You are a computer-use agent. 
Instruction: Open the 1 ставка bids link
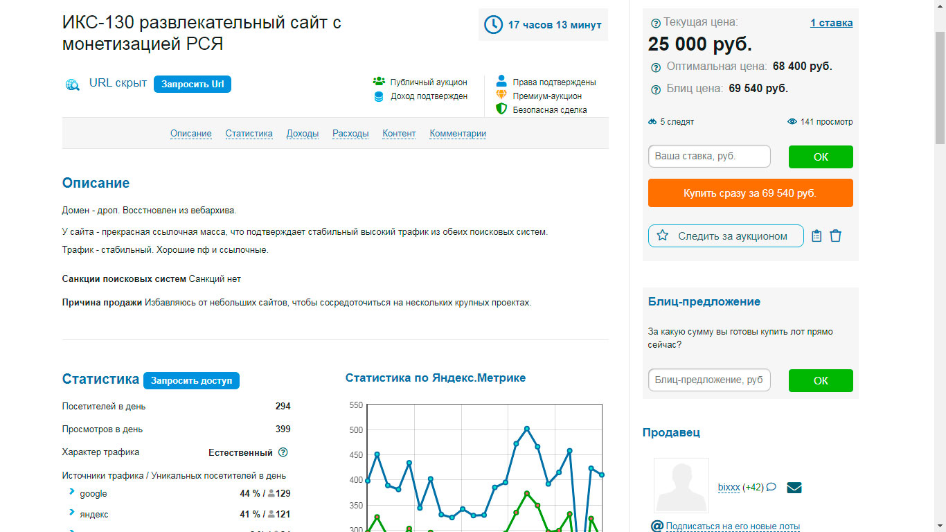(x=832, y=23)
